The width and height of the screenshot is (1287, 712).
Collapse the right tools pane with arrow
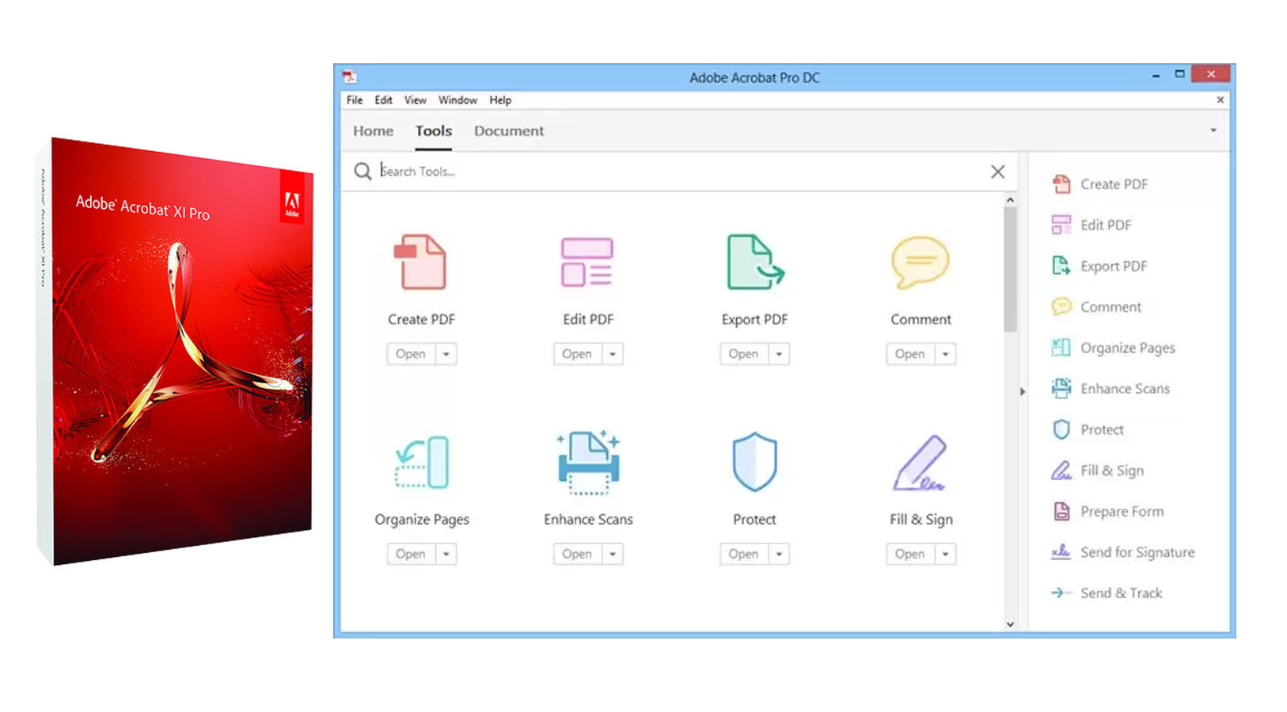tap(1023, 392)
